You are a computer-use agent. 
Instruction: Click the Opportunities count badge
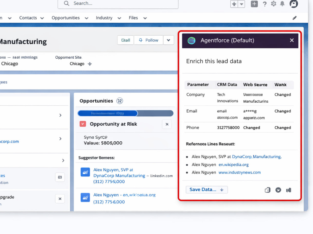tap(120, 101)
